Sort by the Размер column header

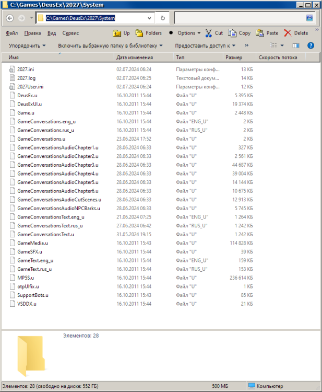pos(233,57)
